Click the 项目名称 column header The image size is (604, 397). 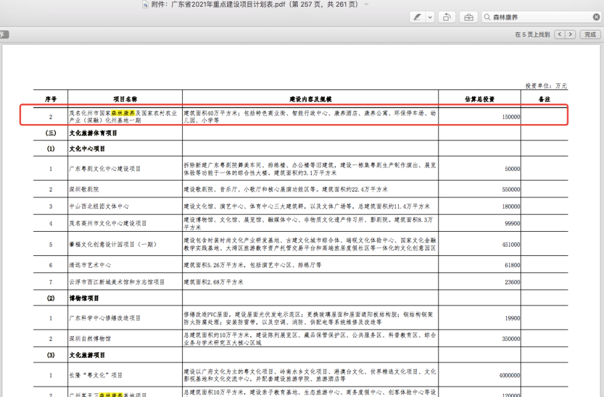pyautogui.click(x=125, y=99)
